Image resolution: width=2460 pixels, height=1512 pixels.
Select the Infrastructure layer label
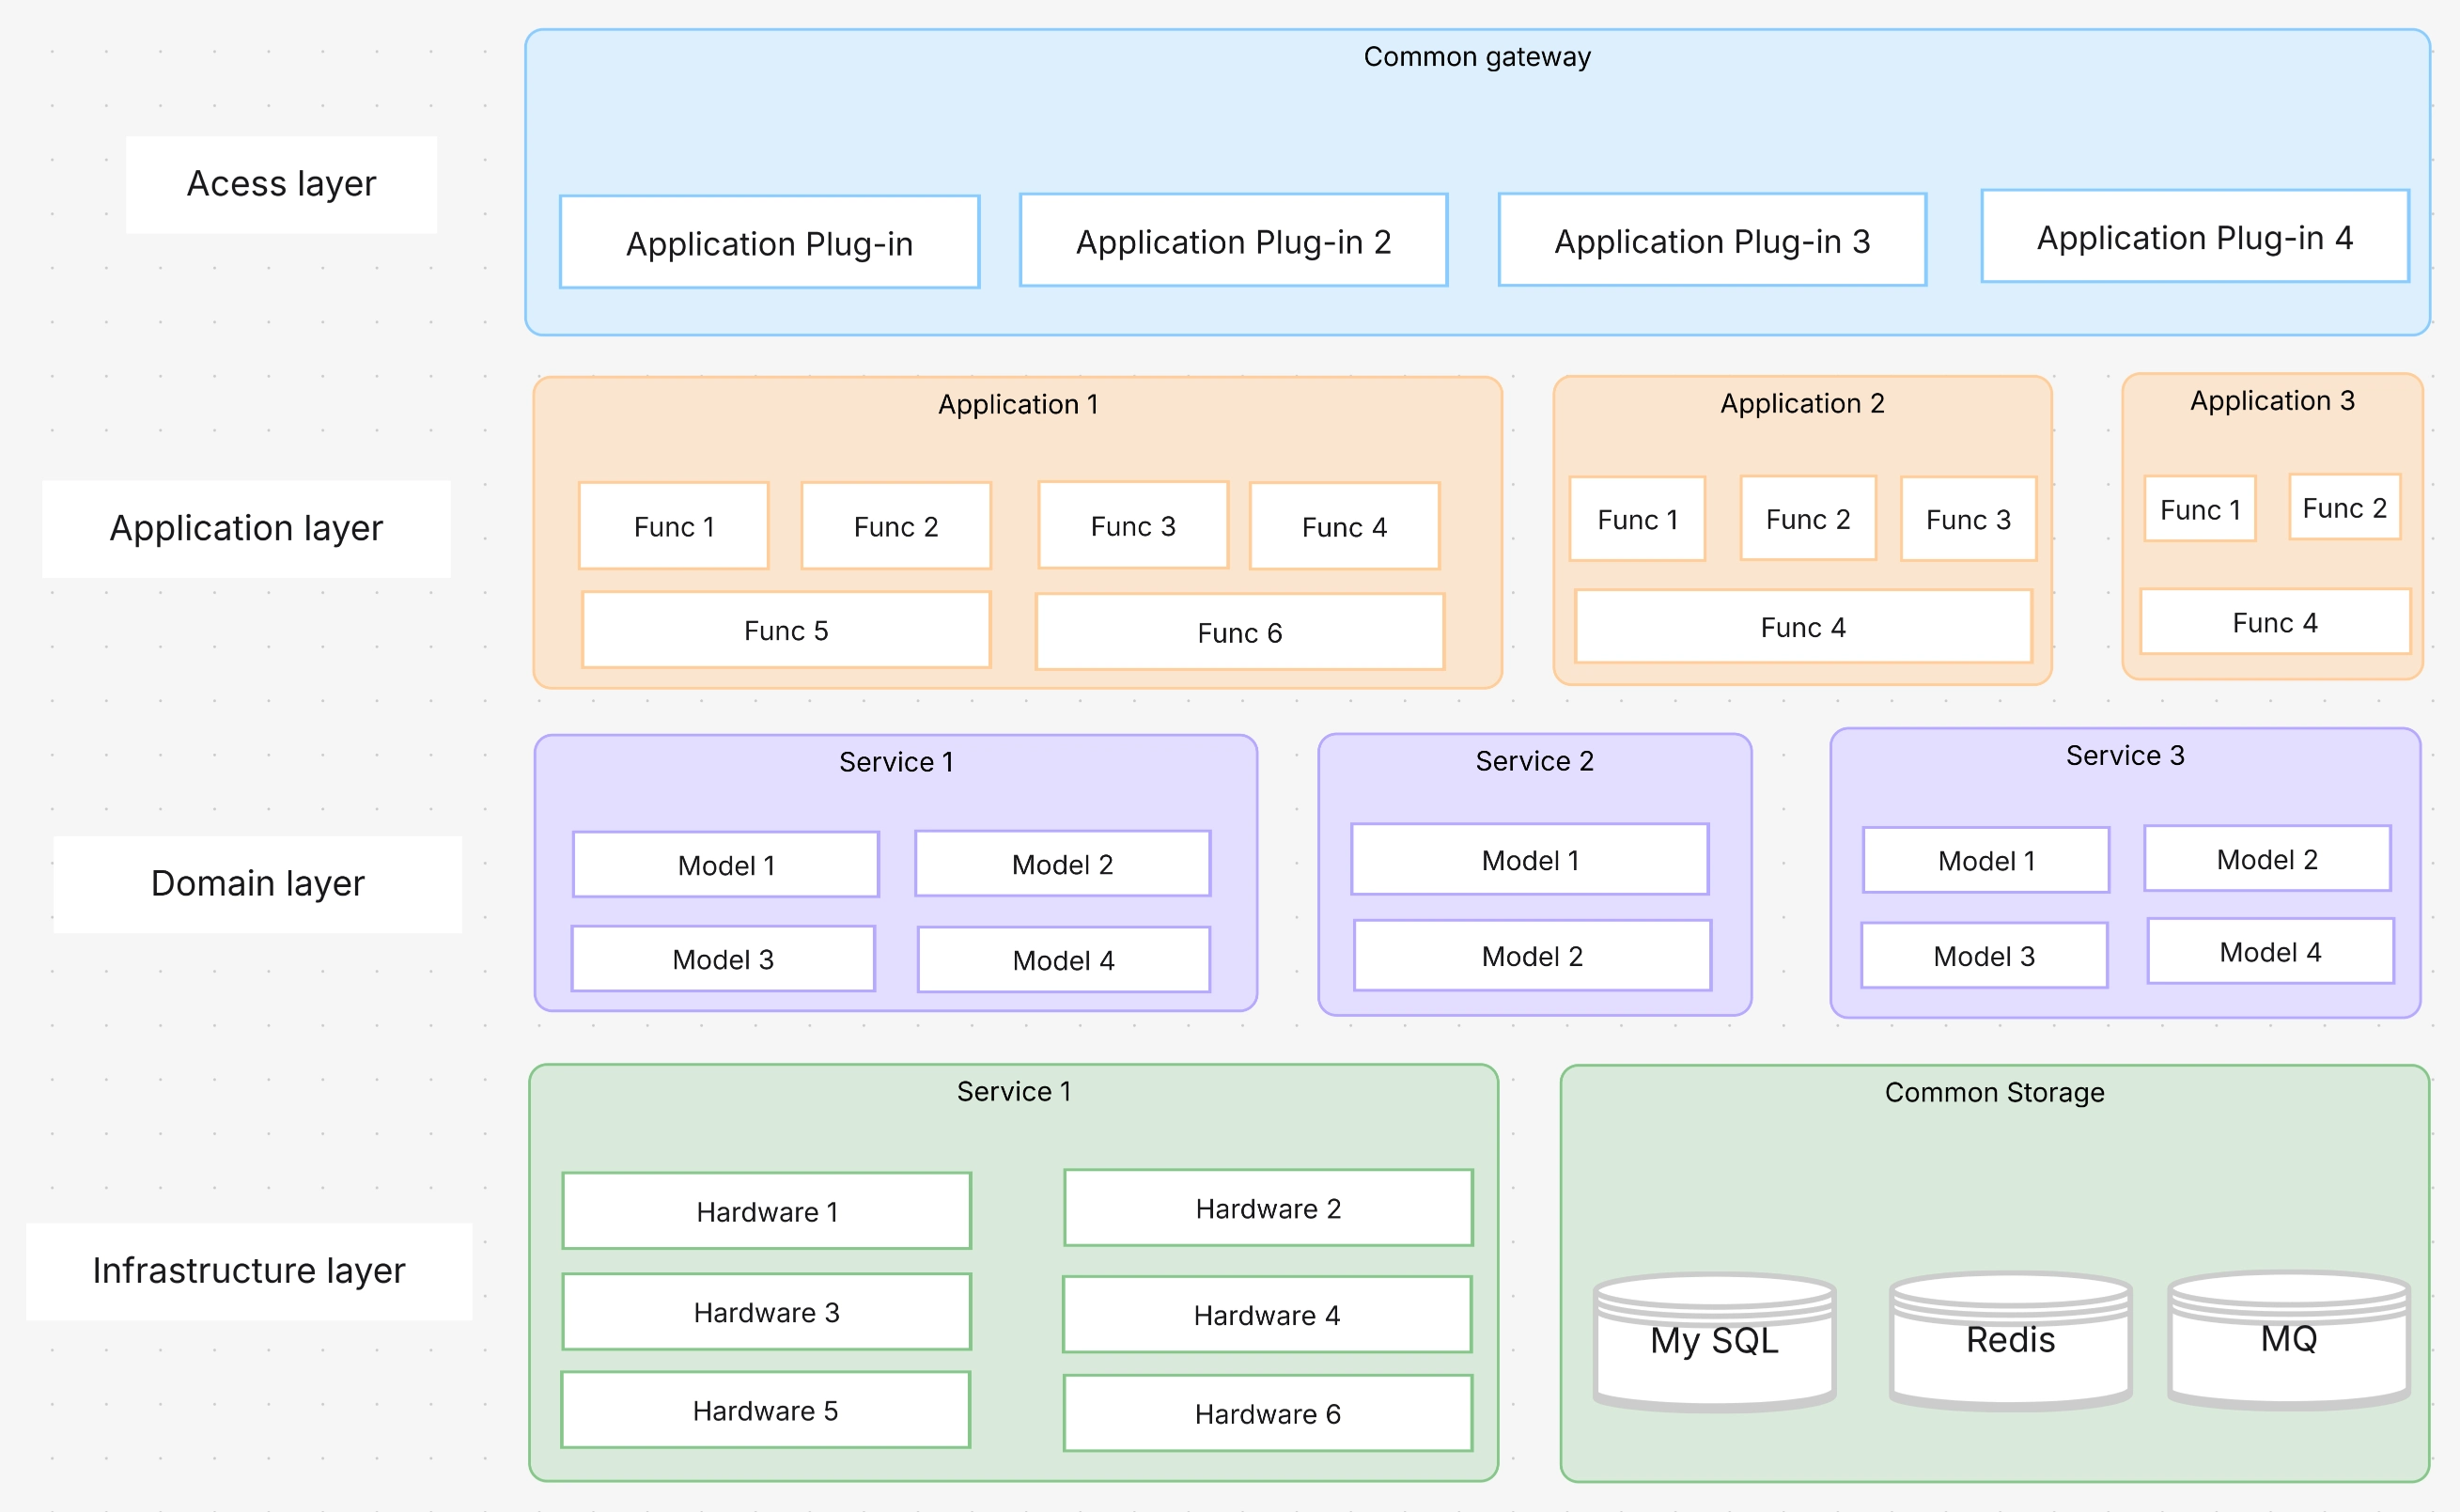click(x=249, y=1270)
